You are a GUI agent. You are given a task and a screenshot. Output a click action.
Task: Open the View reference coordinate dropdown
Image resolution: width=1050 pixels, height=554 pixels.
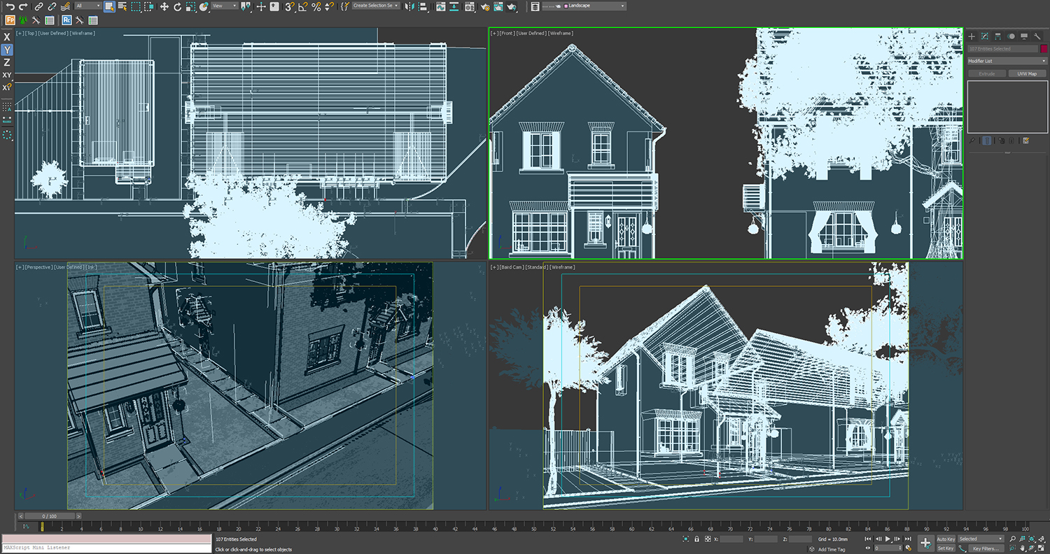(x=225, y=6)
